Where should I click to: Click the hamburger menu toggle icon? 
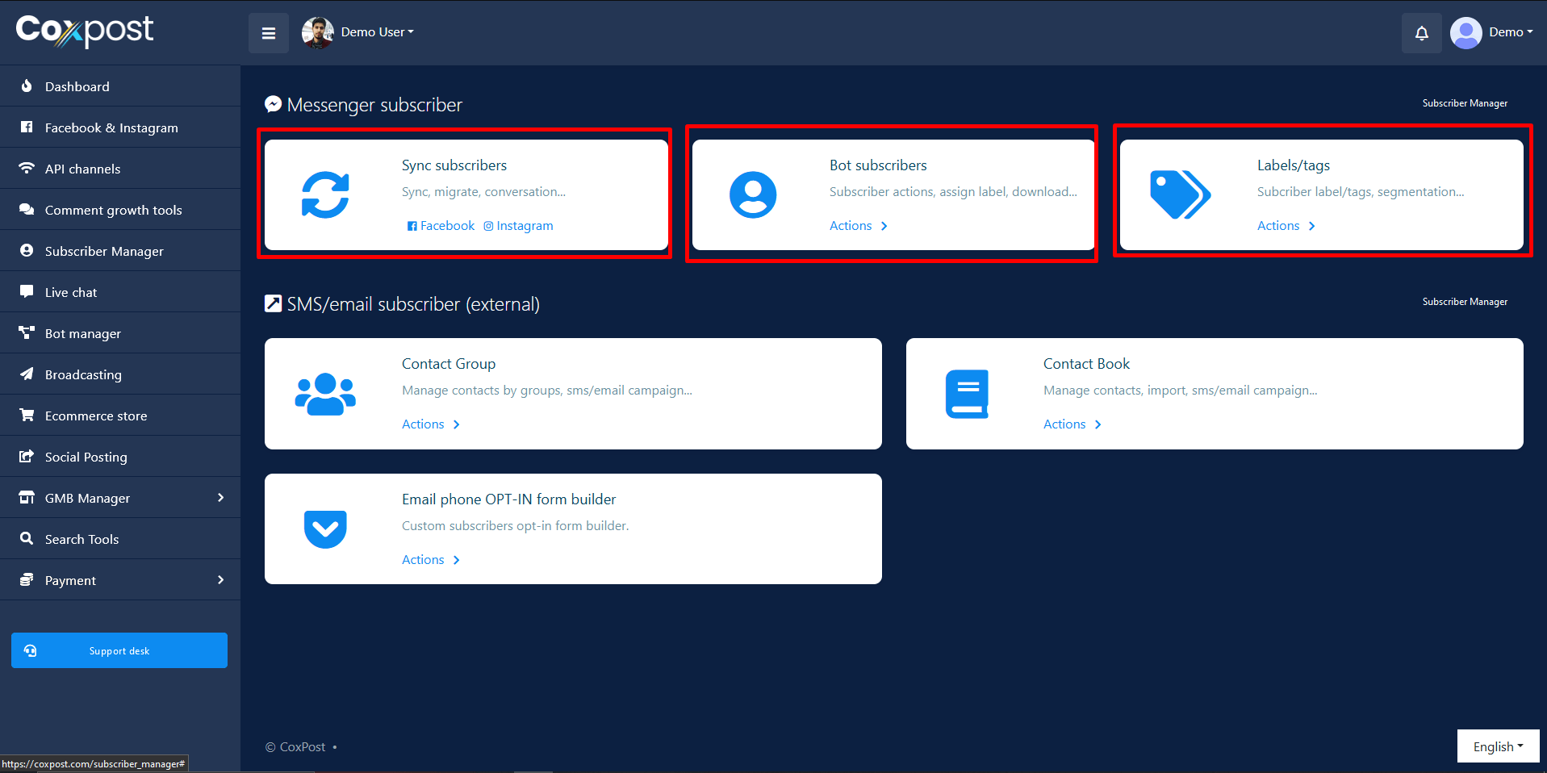(269, 33)
